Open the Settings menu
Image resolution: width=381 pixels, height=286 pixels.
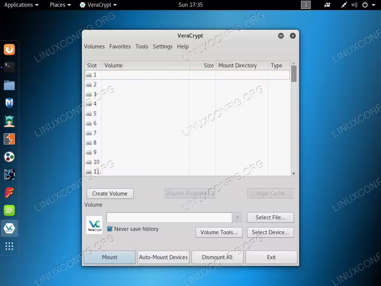pos(163,47)
